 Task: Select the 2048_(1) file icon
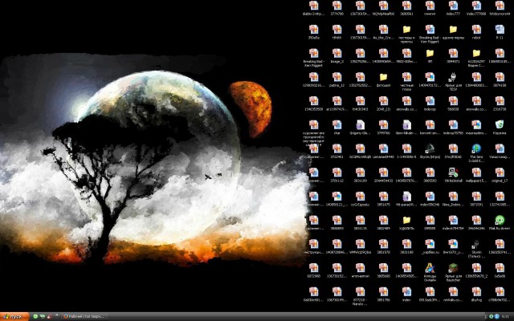(x=383, y=101)
